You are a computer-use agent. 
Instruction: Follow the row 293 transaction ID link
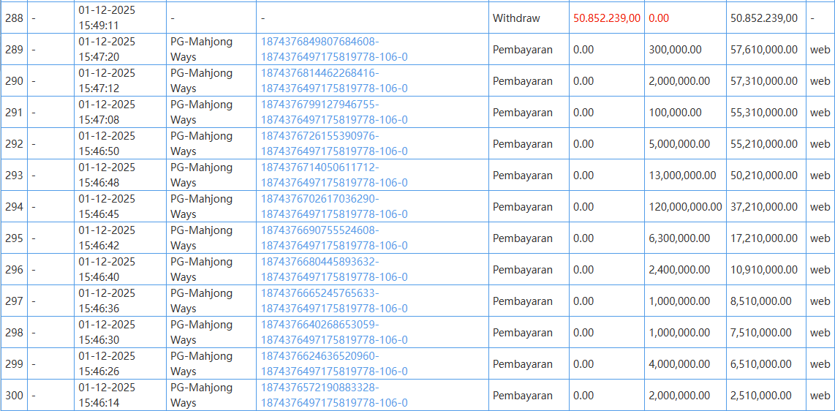pos(334,175)
